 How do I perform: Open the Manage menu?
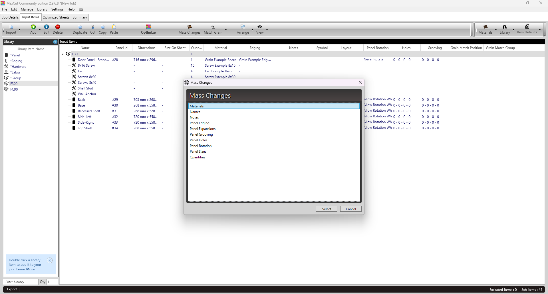point(27,9)
